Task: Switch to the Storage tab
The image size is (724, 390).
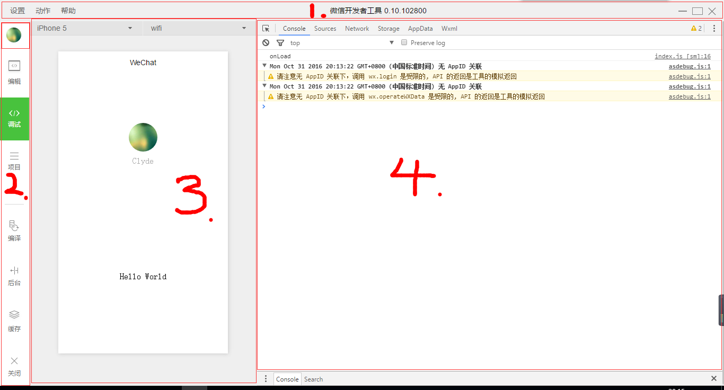Action: coord(389,29)
